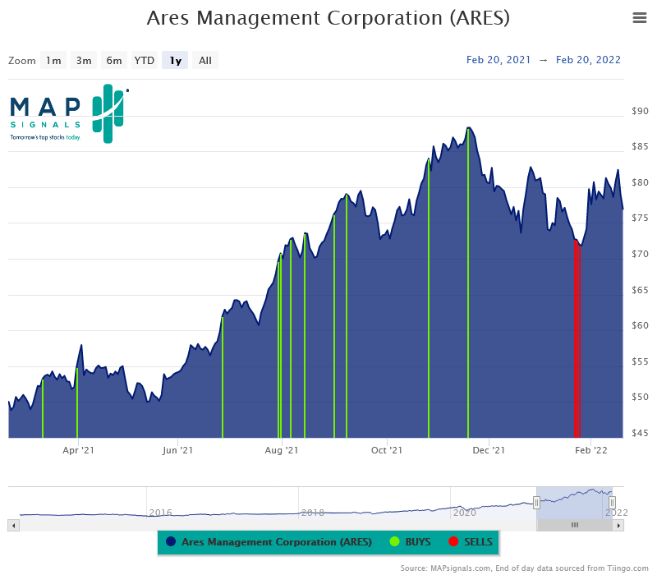The image size is (657, 575).
Task: Toggle the ARES price series in legend
Action: point(269,542)
